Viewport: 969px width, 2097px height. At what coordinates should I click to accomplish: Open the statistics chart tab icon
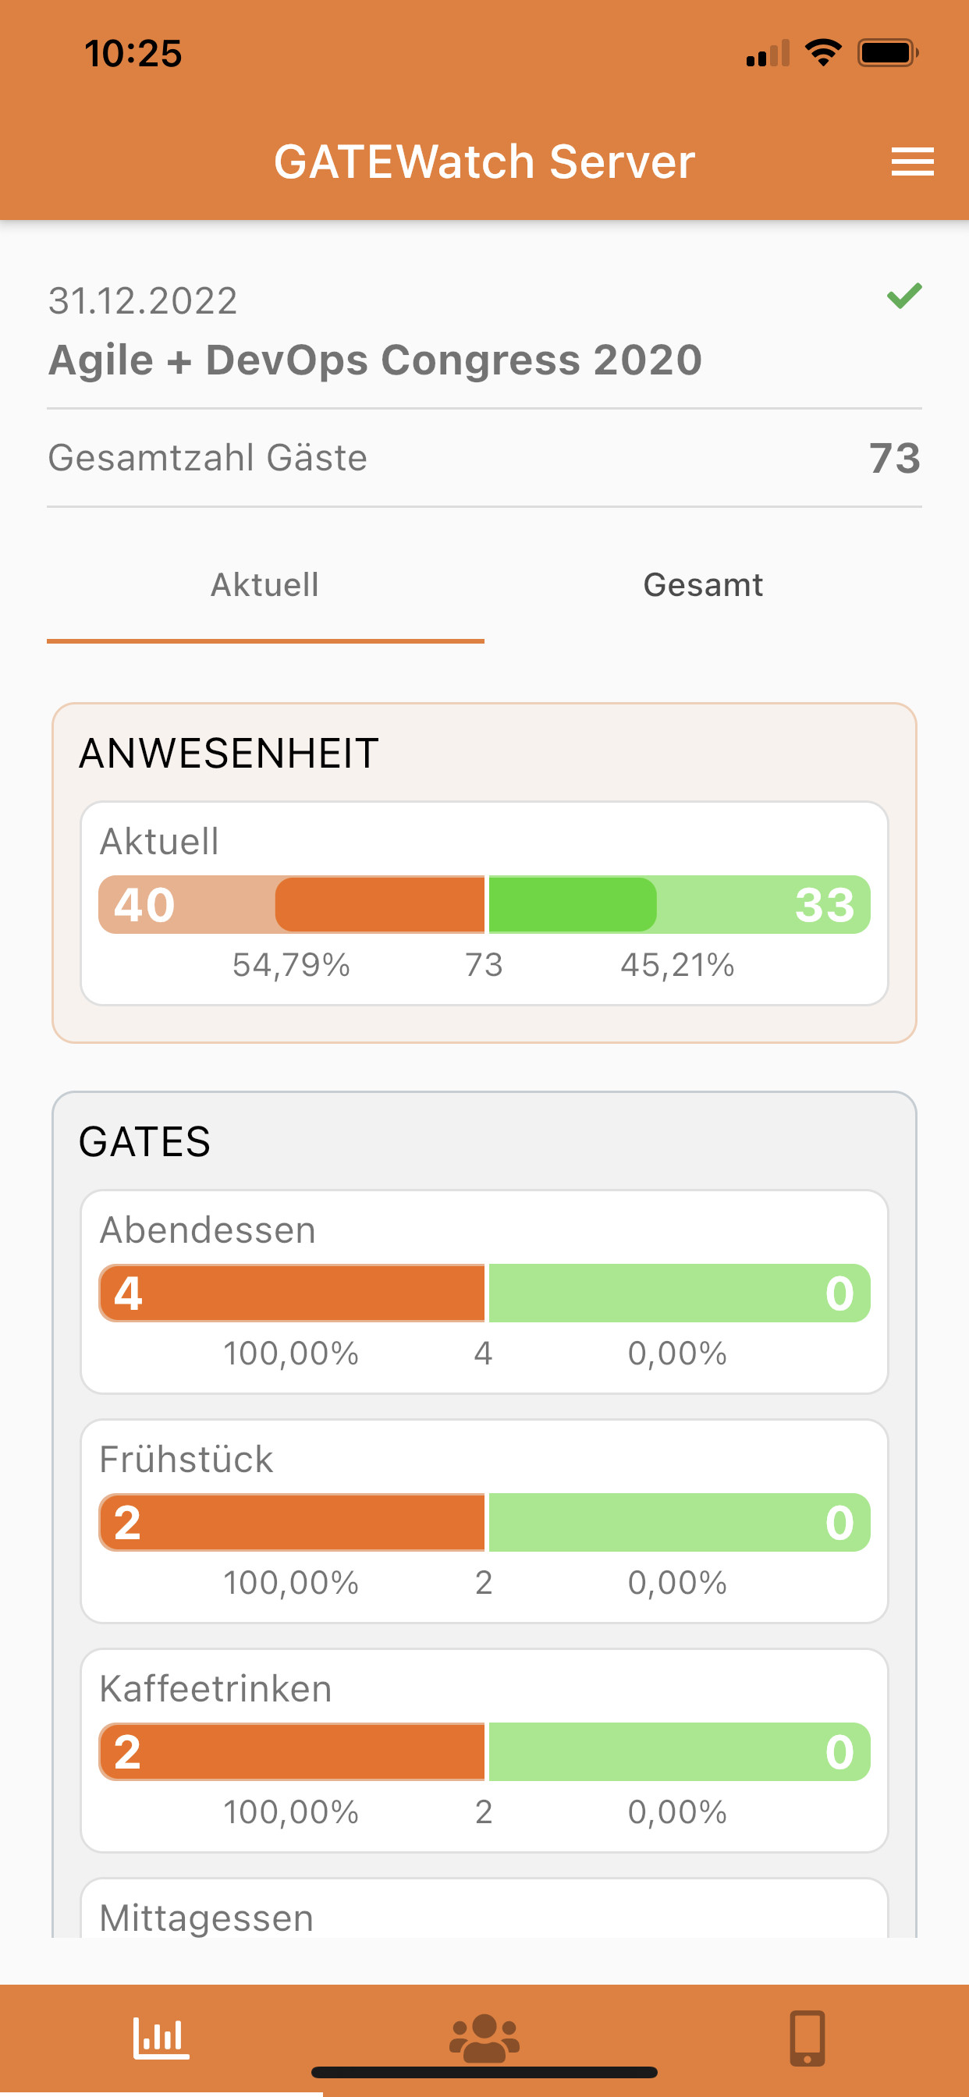(161, 2038)
